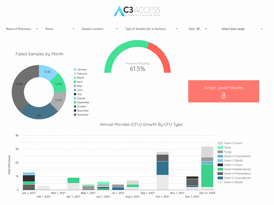
Task: Select Gram (-) Coccobacilli legend entry
Action: [x=234, y=156]
